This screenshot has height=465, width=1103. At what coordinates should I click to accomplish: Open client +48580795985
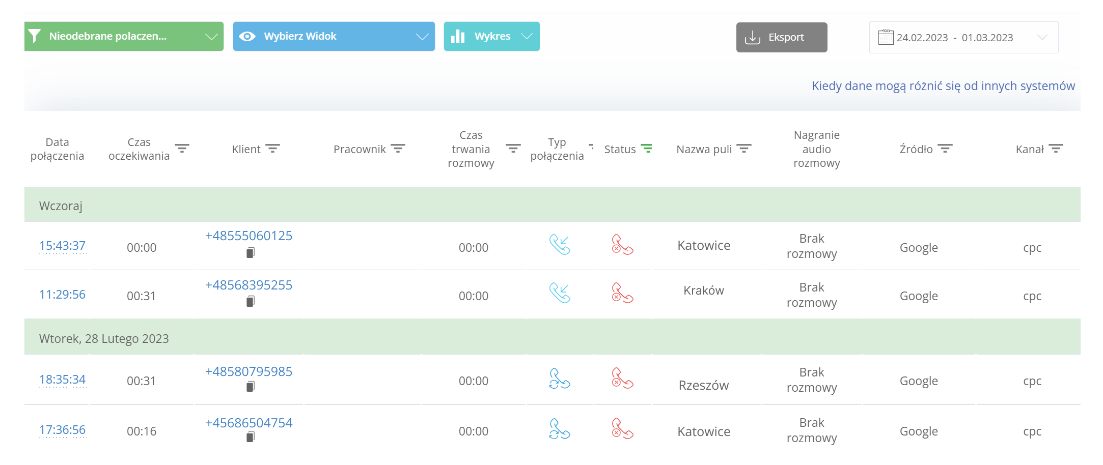tap(249, 372)
